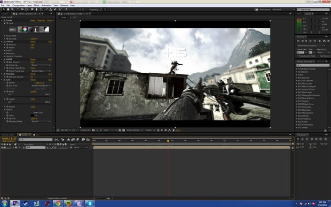331x207 pixels.
Task: Select the Zoom magnifier tool
Action: (12, 10)
